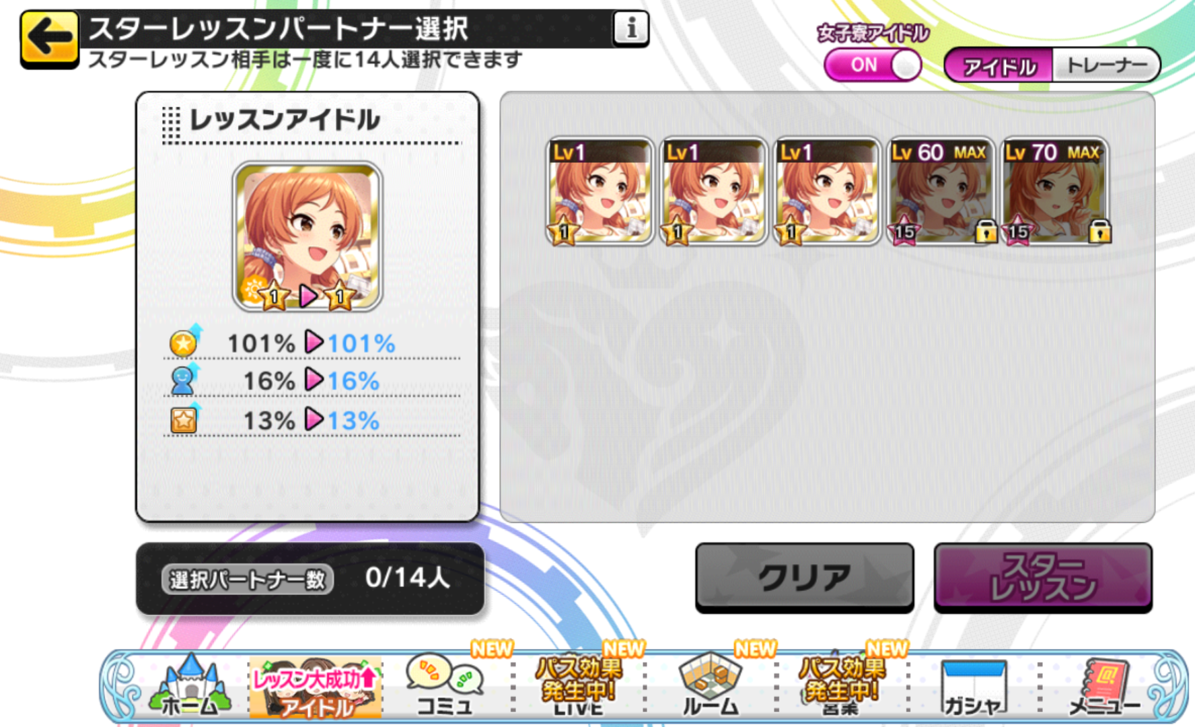The height and width of the screenshot is (727, 1195).
Task: Select the Lv 60 MAX locked card
Action: click(x=940, y=191)
